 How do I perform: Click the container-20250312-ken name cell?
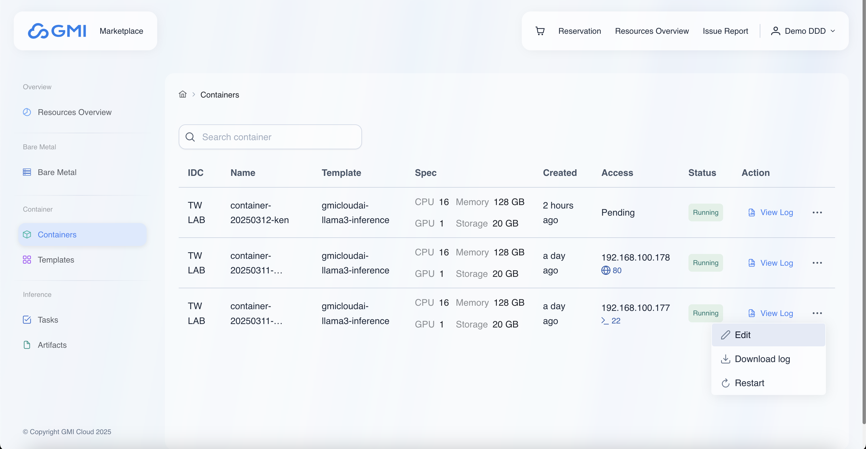(259, 212)
